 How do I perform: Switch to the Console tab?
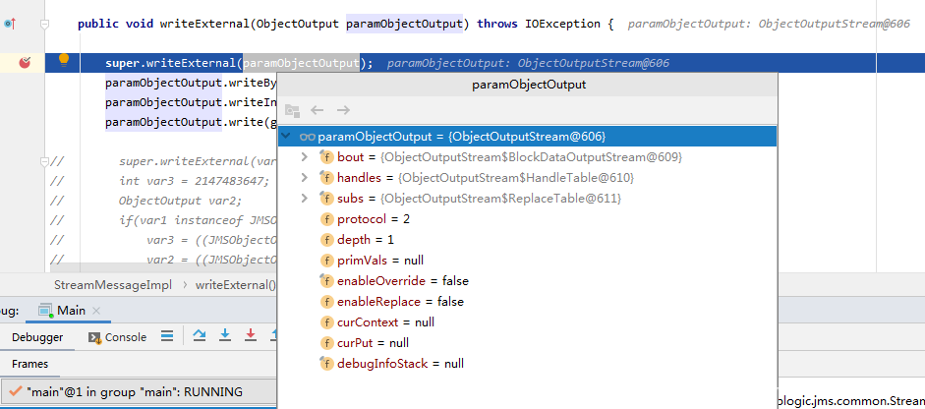(117, 337)
